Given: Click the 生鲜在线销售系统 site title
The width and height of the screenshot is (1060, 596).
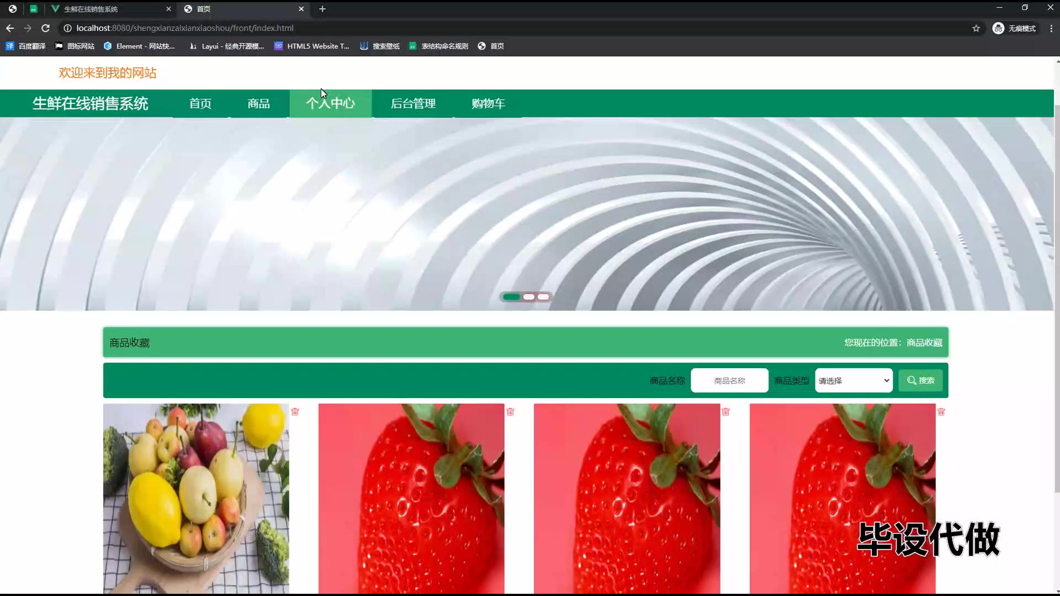Looking at the screenshot, I should (x=91, y=104).
